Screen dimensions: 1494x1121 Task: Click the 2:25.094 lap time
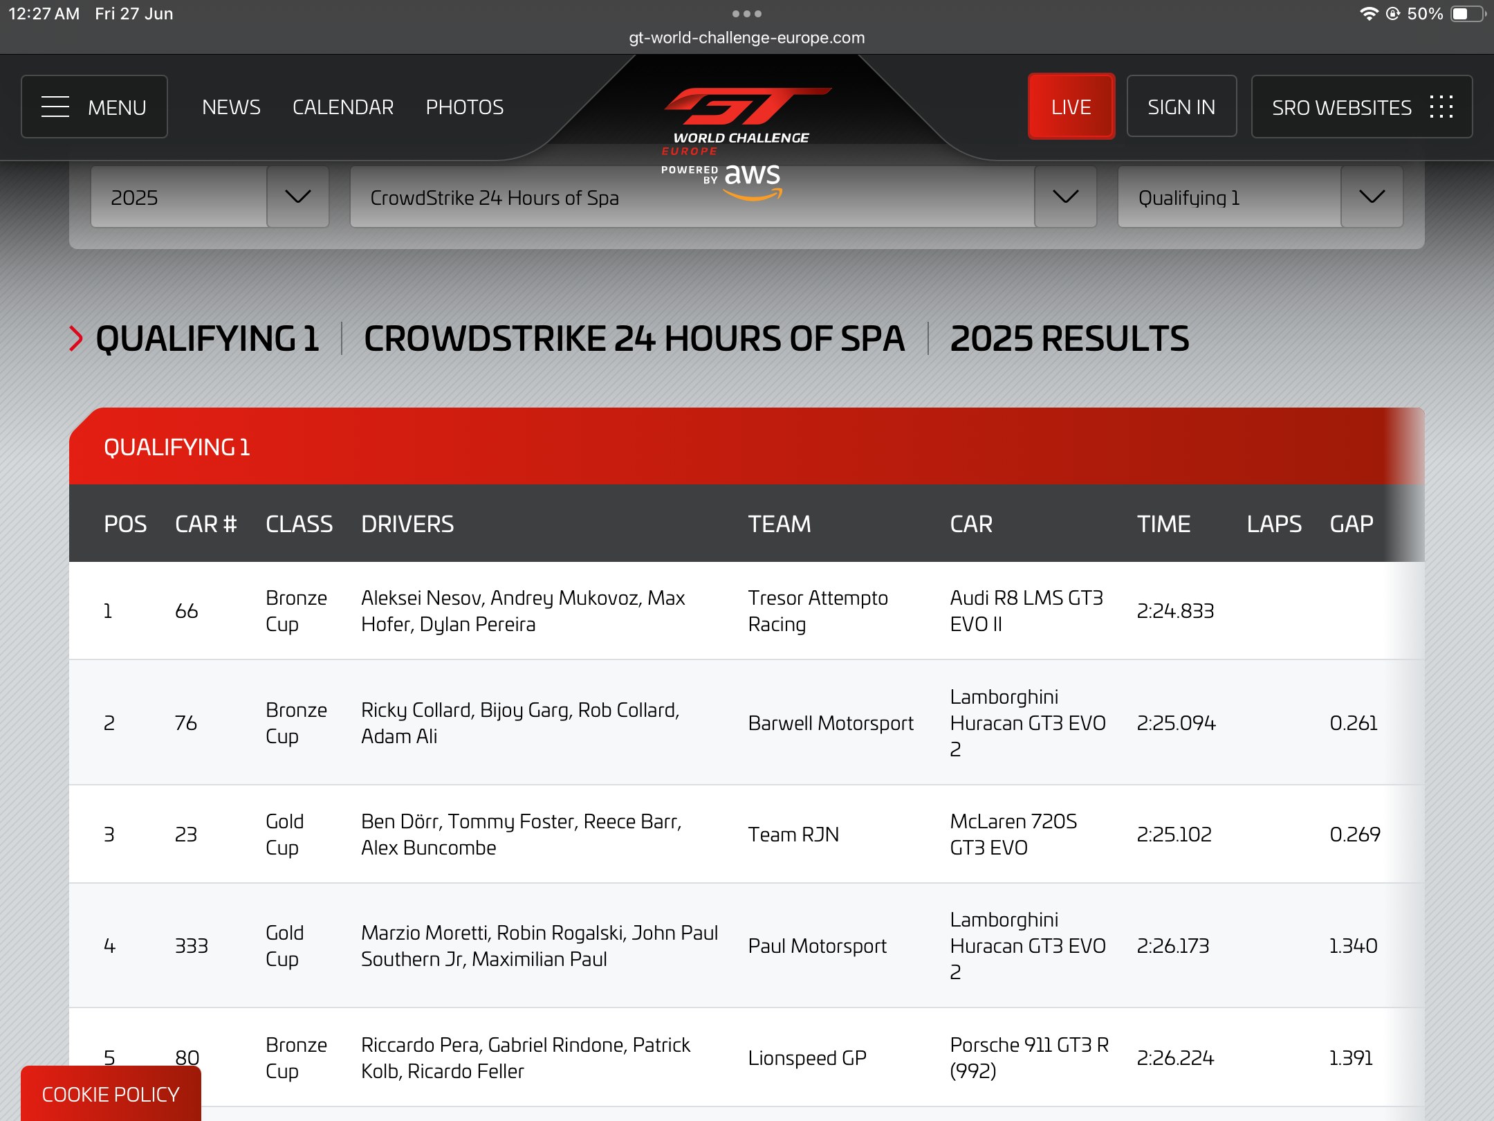(x=1176, y=723)
